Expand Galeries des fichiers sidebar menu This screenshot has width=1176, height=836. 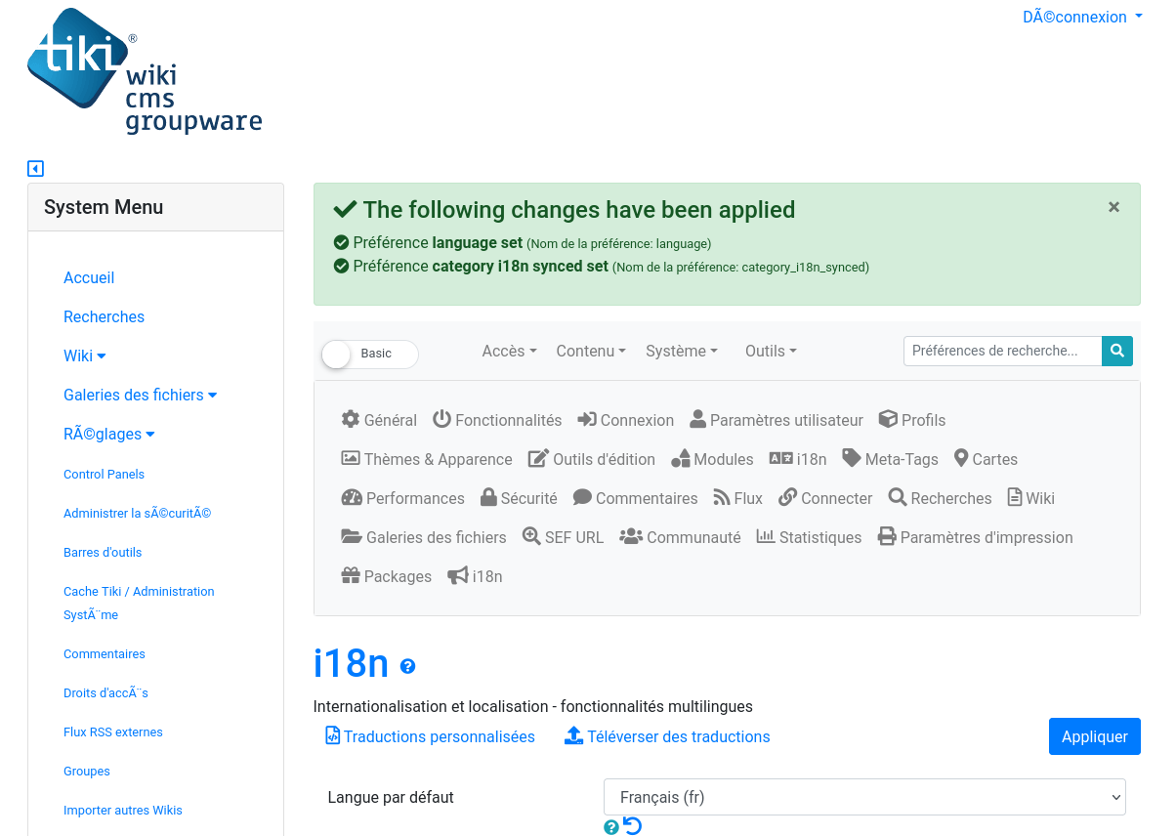click(x=140, y=395)
